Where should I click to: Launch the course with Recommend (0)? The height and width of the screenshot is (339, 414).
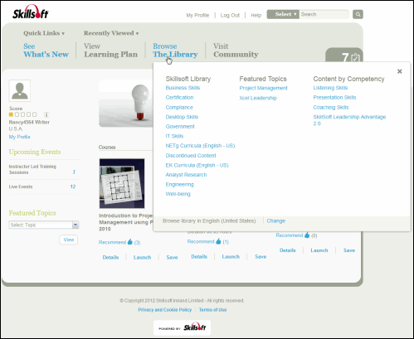(319, 250)
